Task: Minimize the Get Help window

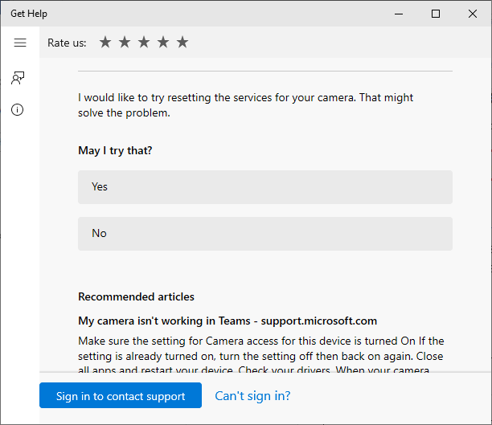Action: pyautogui.click(x=399, y=14)
